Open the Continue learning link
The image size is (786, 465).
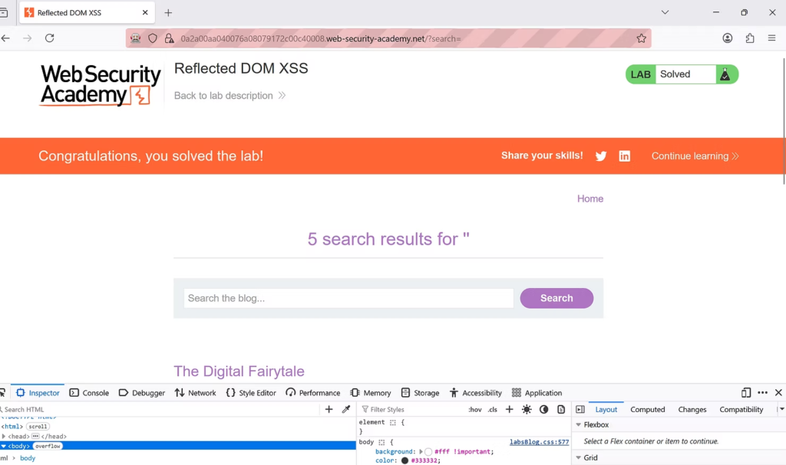695,156
